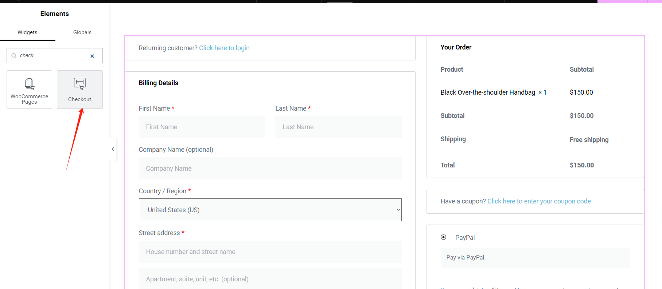Select the PayPal payment radio button

(x=444, y=237)
